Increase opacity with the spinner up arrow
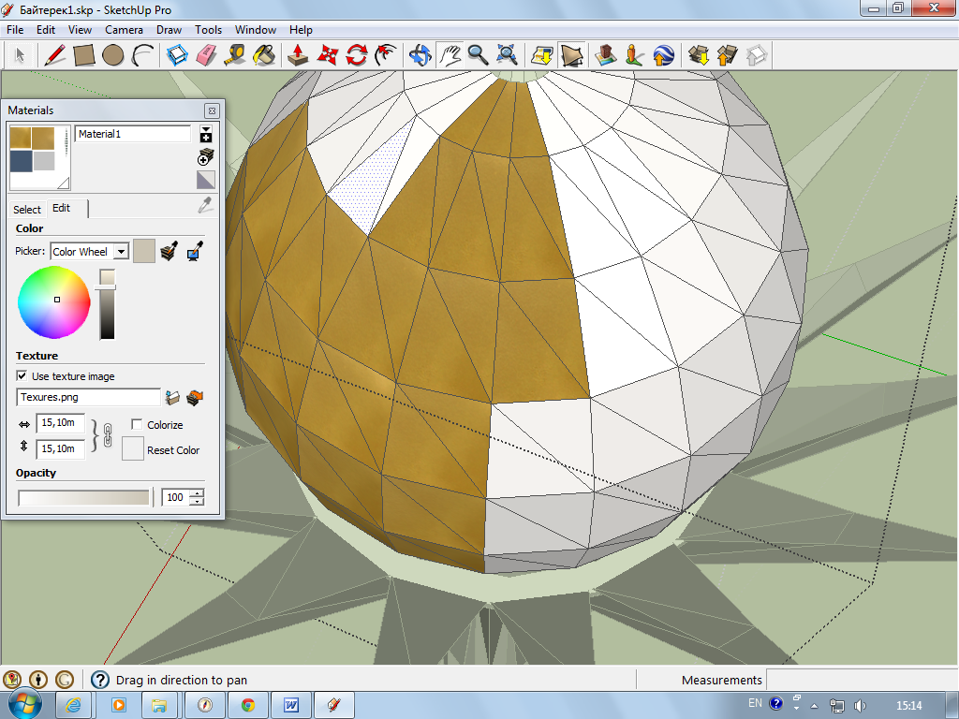 196,492
